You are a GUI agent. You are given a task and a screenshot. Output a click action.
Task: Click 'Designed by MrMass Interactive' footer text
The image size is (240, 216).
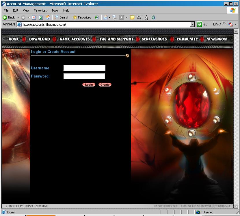[28, 206]
